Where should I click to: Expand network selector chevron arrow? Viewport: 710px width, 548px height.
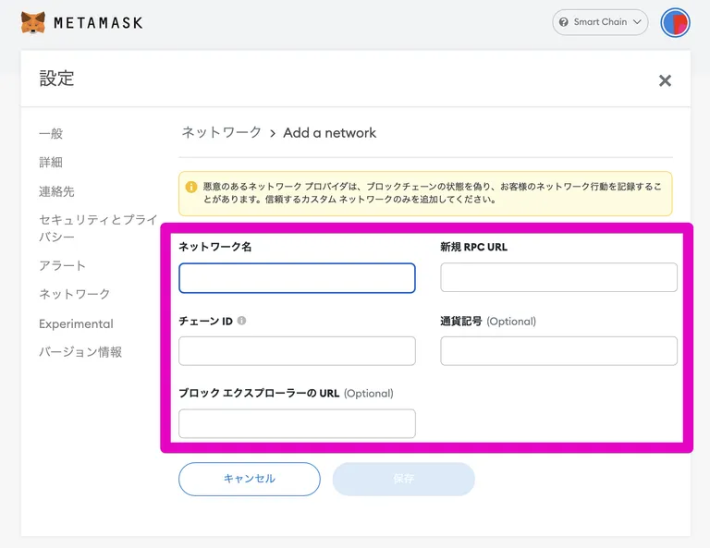[637, 22]
